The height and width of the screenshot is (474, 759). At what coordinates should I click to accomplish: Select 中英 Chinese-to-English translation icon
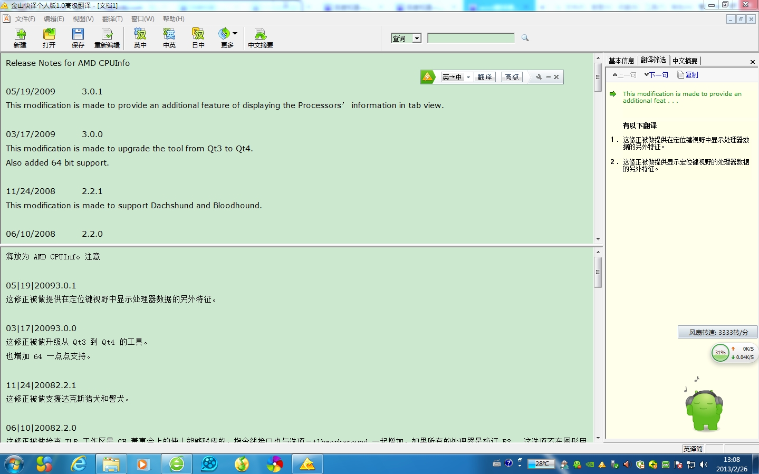pos(169,38)
